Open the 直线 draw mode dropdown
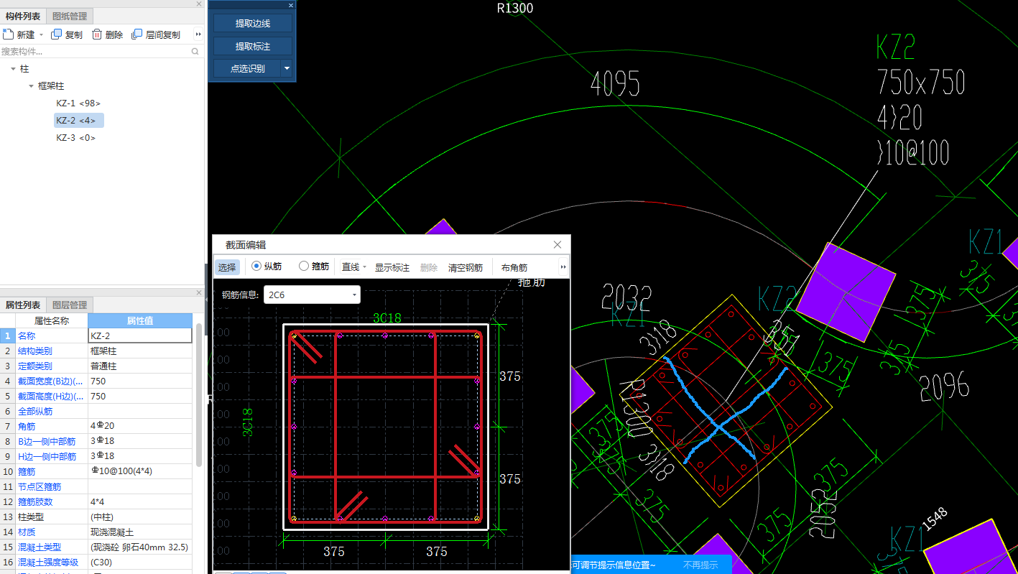Image resolution: width=1018 pixels, height=574 pixels. coord(364,267)
